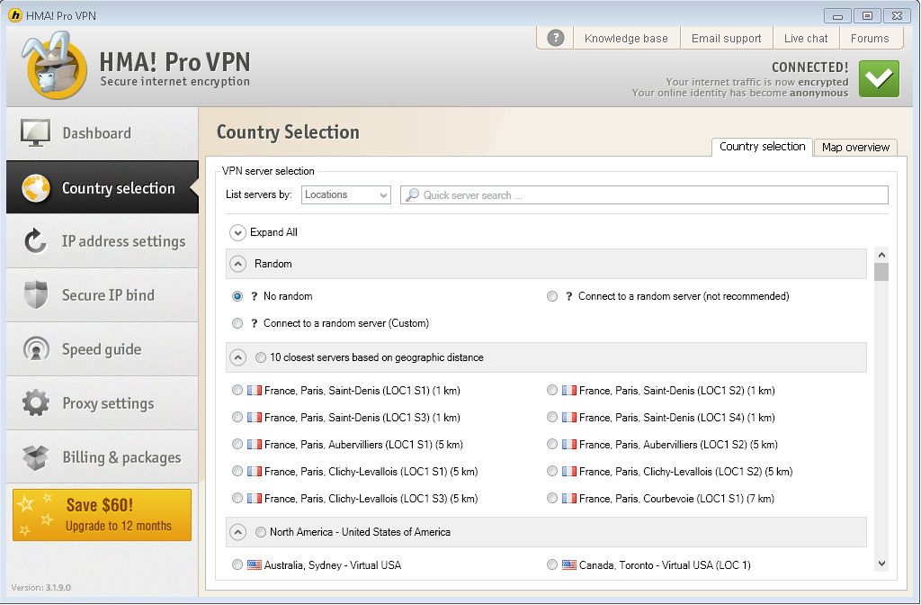Collapse the 10 closest servers section
This screenshot has height=605, width=921.
[237, 357]
